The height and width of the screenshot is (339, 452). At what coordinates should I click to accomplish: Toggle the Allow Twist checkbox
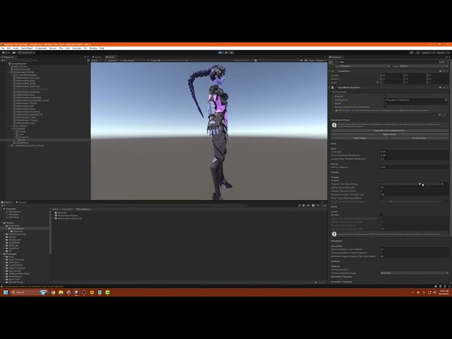(381, 198)
